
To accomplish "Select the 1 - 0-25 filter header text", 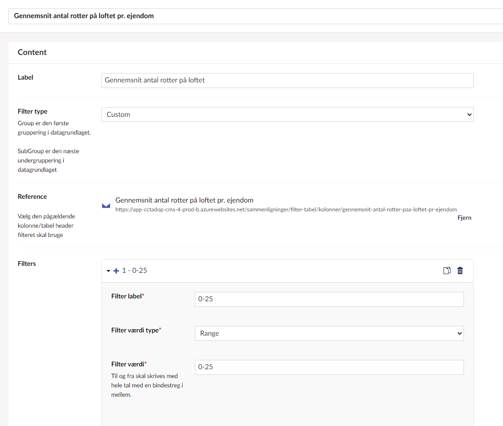I will 134,270.
